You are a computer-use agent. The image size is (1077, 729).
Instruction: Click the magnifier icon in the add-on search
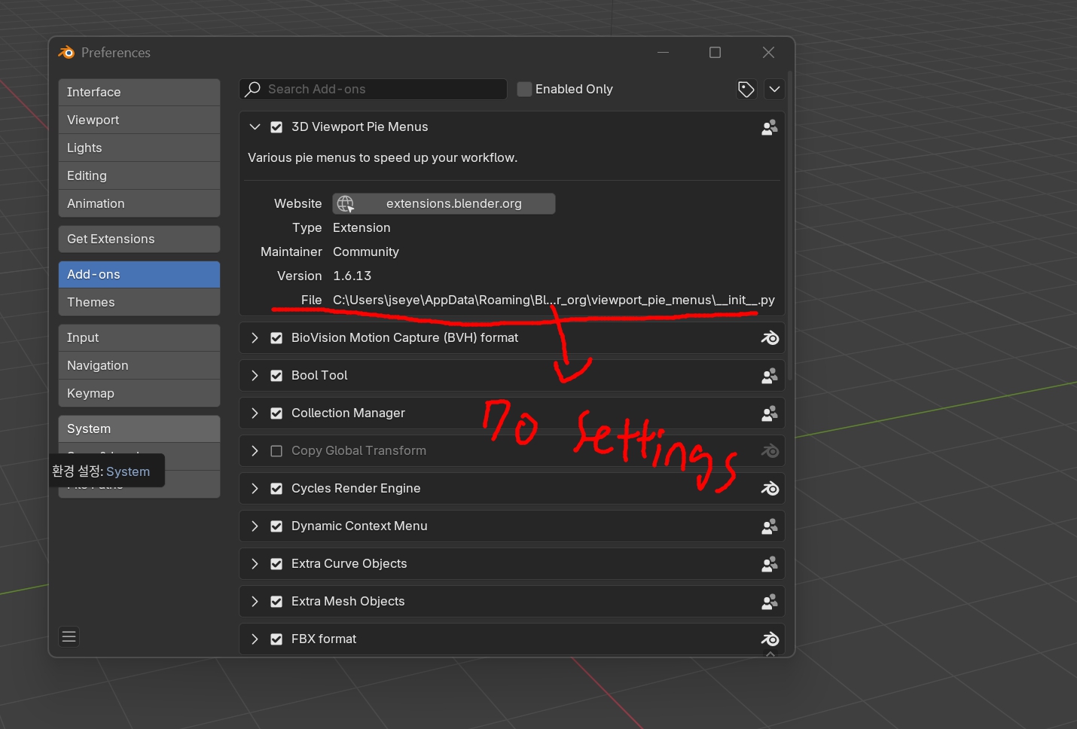[253, 89]
